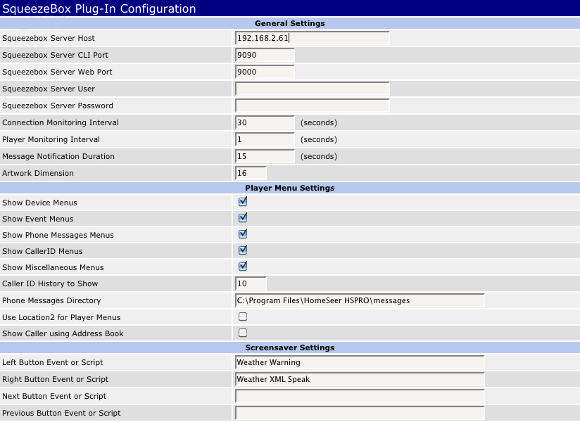
Task: Click the Left Button Event or Script field
Action: [360, 362]
